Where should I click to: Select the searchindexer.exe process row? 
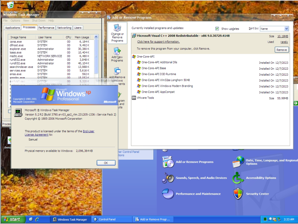51,67
